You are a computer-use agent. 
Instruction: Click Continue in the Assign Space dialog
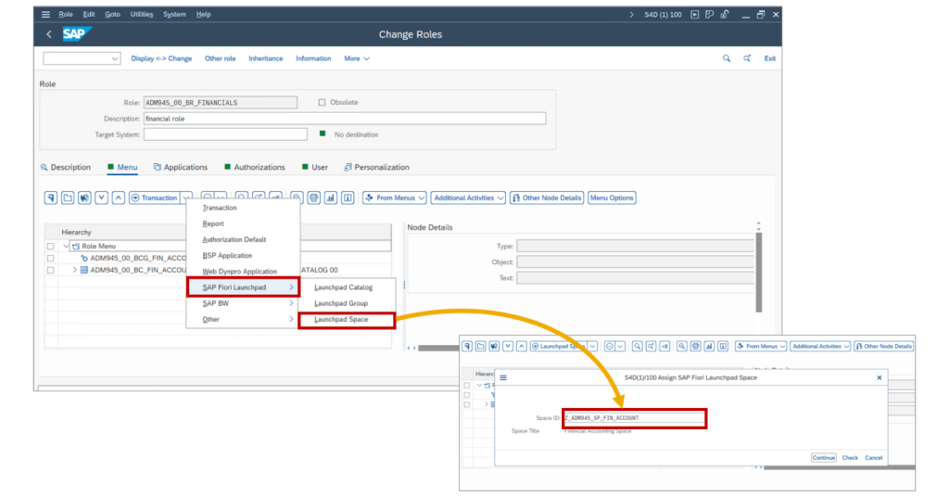pos(823,458)
